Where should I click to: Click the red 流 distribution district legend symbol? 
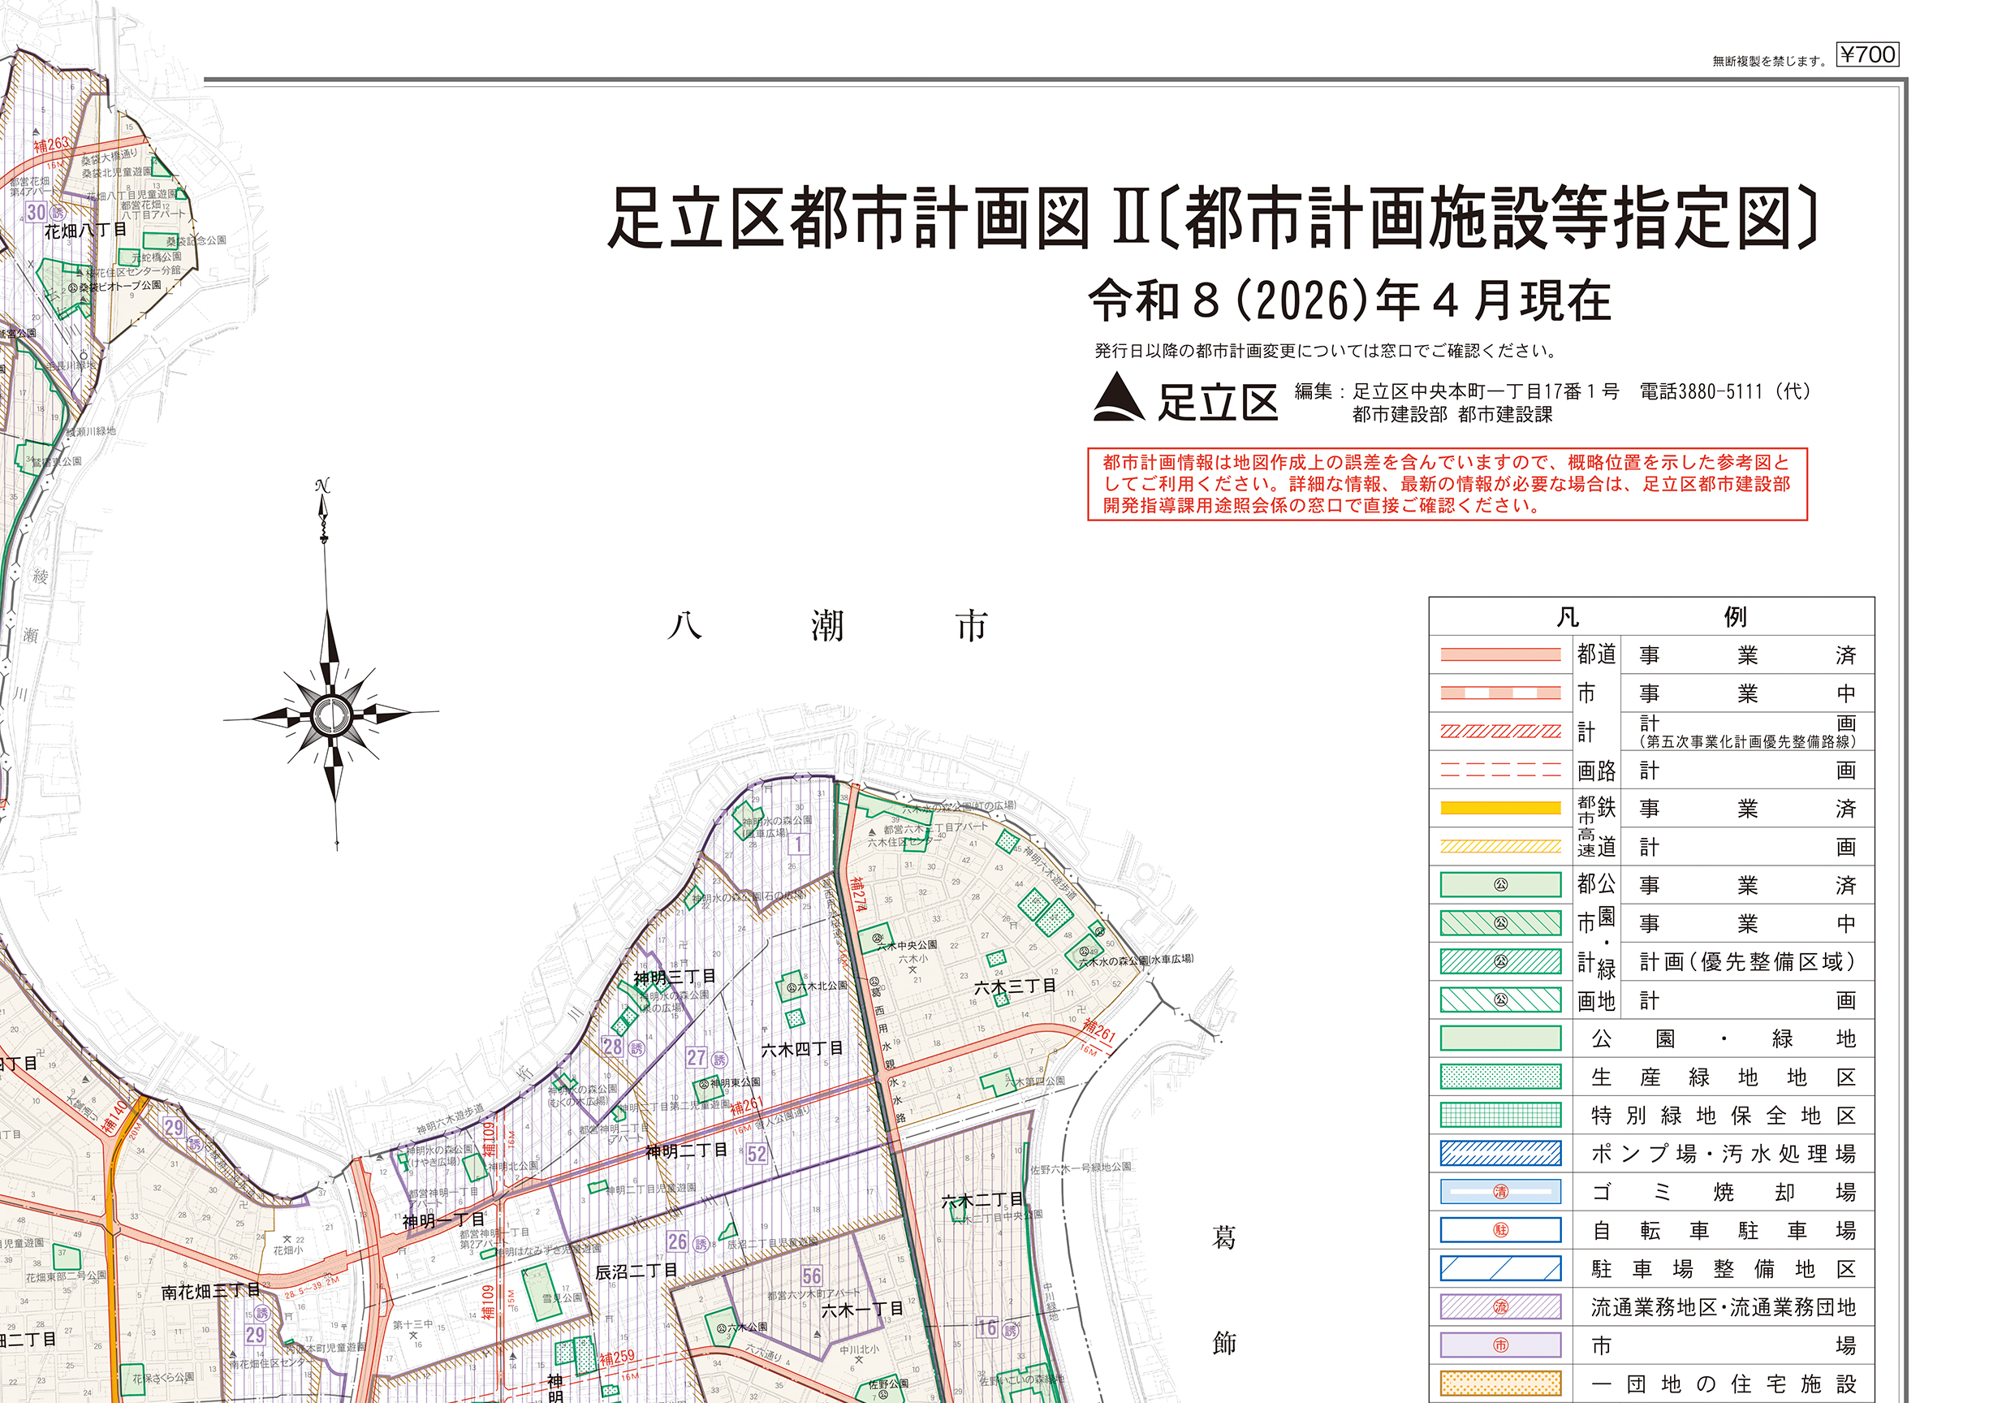tap(1500, 1306)
